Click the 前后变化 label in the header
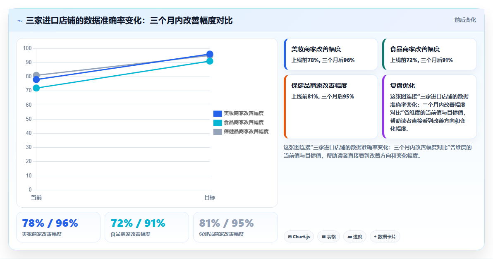Screen dimensions: 493x259 pyautogui.click(x=465, y=20)
